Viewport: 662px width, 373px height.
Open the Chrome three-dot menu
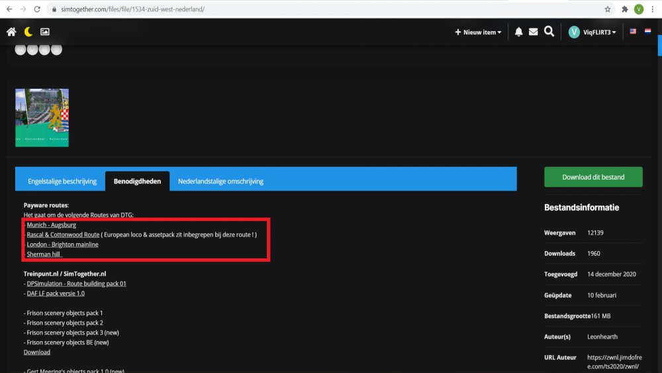(x=653, y=9)
